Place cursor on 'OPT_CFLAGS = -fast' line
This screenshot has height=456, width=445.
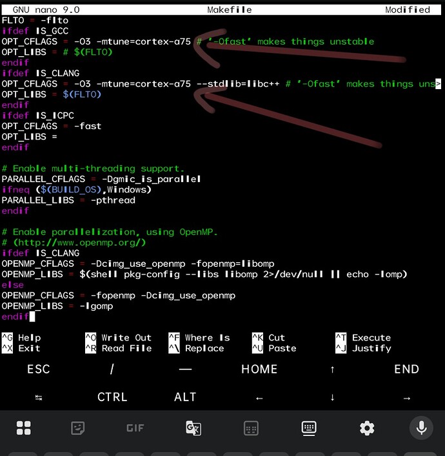tap(52, 126)
